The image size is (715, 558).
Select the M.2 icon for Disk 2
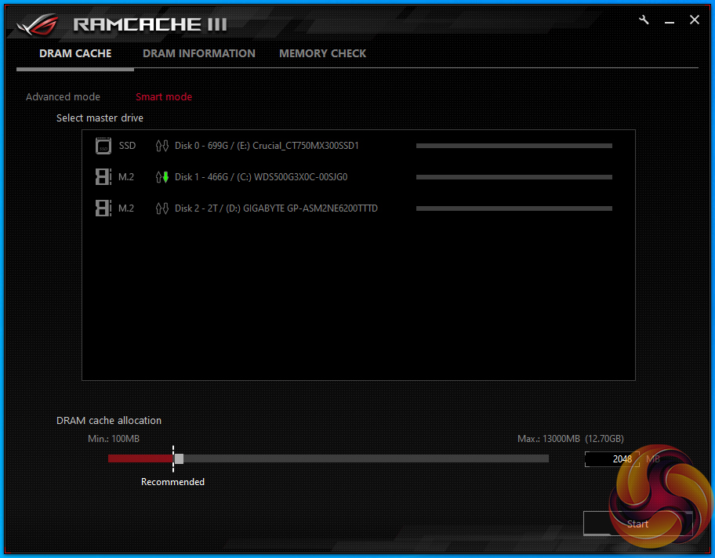point(103,208)
